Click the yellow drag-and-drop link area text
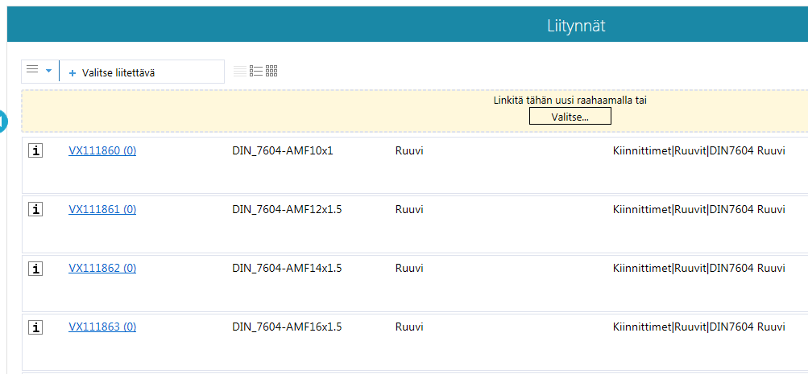The width and height of the screenshot is (808, 374). [x=570, y=101]
